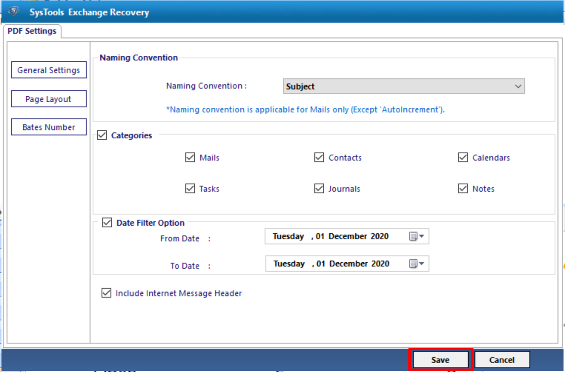Disable the Calendars category checkbox
565x372 pixels.
point(463,158)
